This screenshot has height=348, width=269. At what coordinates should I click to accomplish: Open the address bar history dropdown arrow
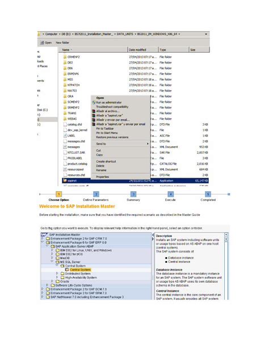pos(206,34)
